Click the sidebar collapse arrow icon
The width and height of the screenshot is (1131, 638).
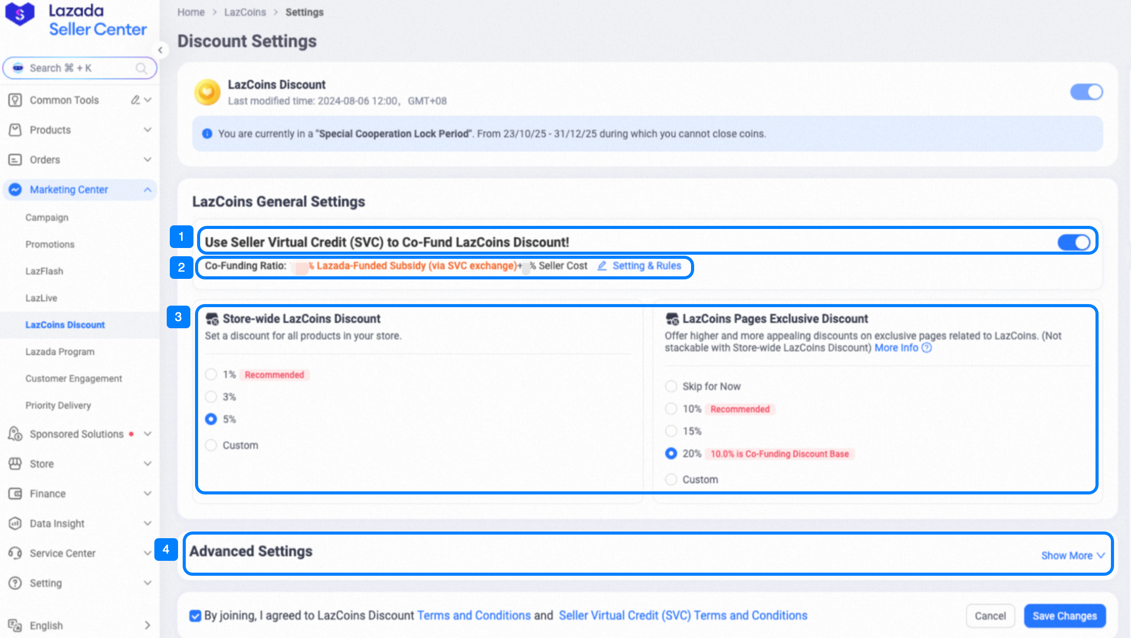[161, 50]
